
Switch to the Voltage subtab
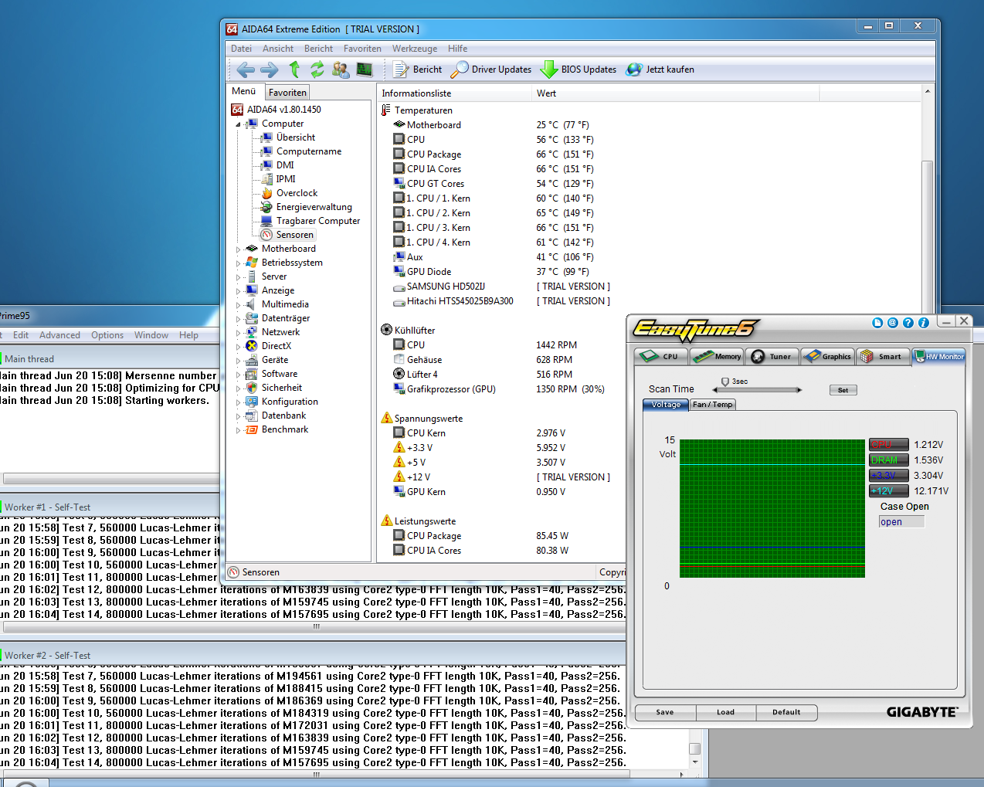tap(666, 405)
